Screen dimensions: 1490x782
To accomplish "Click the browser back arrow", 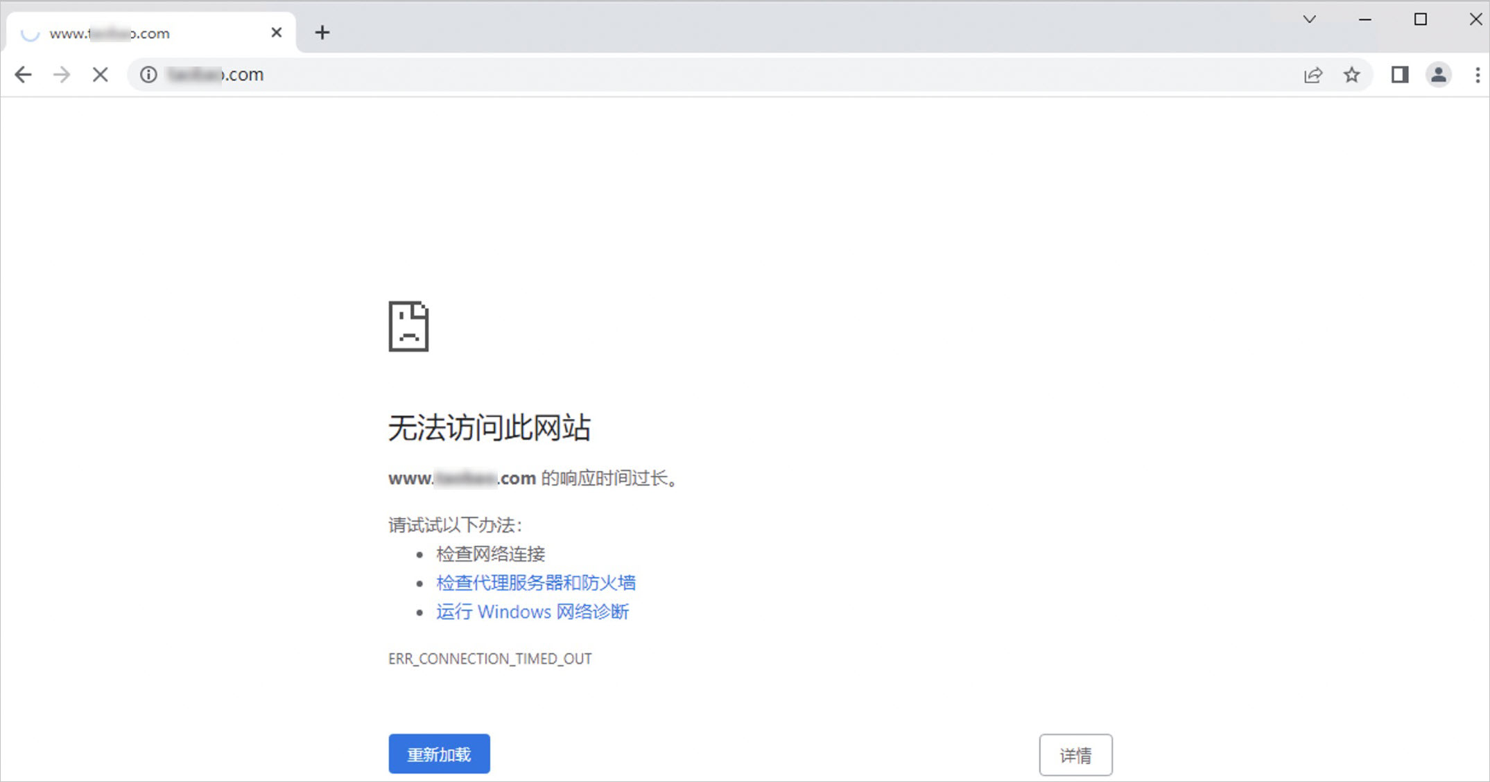I will 23,75.
